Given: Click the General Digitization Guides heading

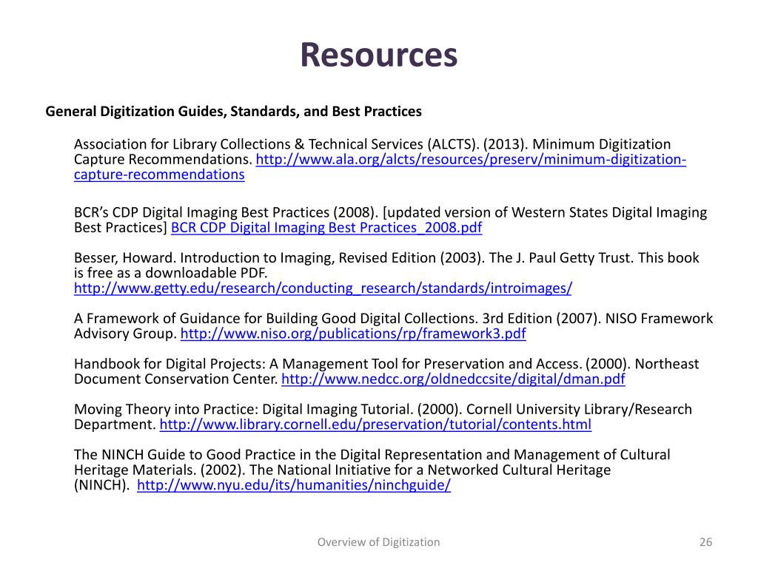Looking at the screenshot, I should [x=233, y=112].
